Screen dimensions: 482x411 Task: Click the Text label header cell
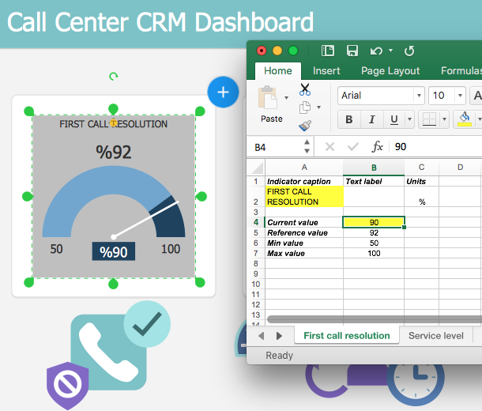coord(374,181)
